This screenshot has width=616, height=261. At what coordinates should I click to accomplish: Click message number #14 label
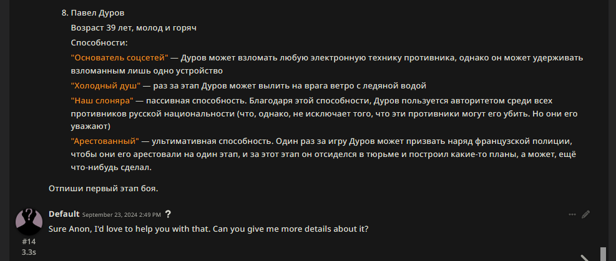[29, 242]
